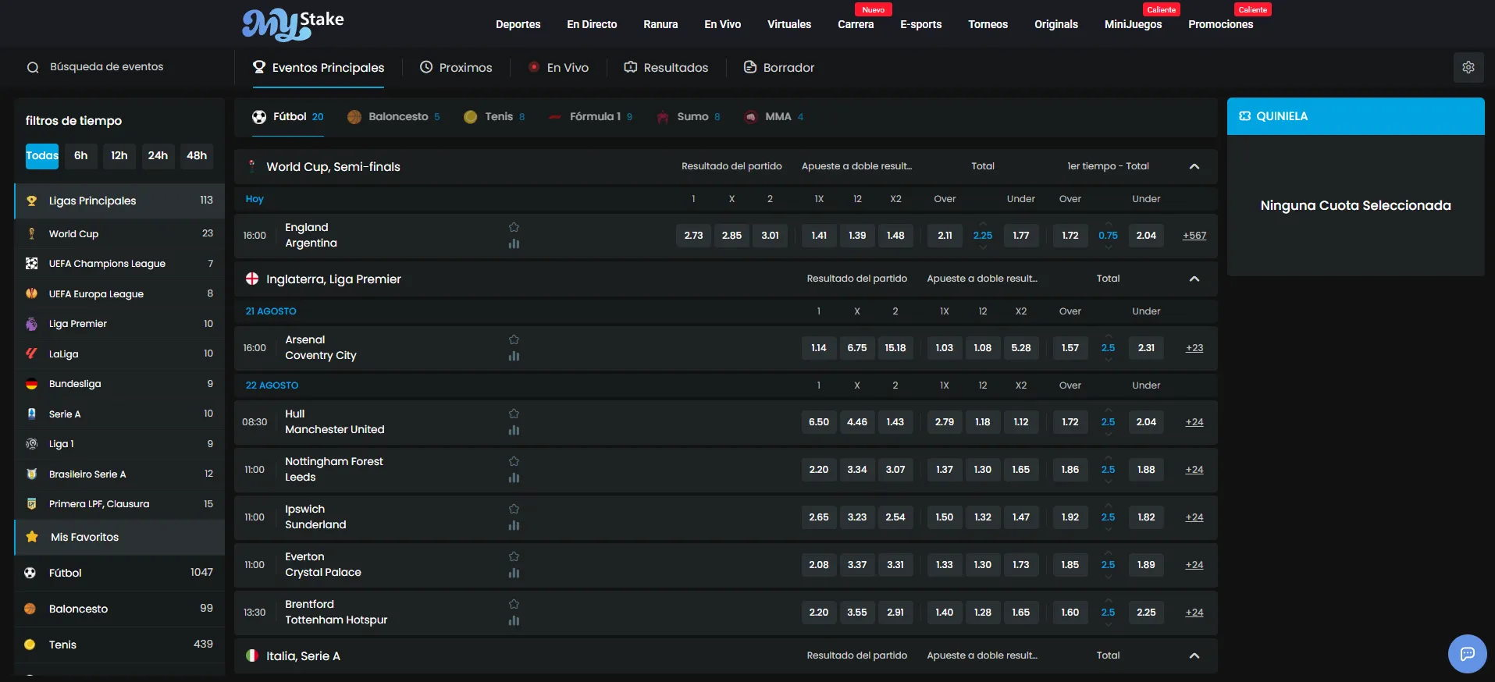
Task: Favorite the Brentford vs Tottenham Hotspur star
Action: tap(514, 604)
